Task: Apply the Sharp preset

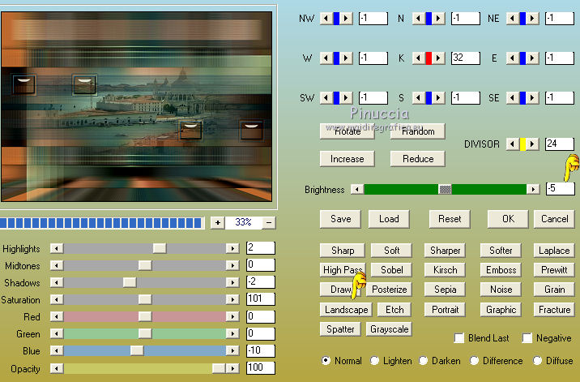Action: (343, 251)
